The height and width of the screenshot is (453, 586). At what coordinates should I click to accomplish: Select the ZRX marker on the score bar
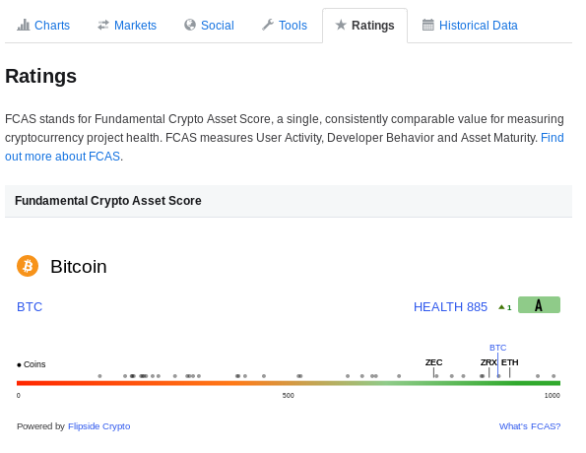point(488,362)
